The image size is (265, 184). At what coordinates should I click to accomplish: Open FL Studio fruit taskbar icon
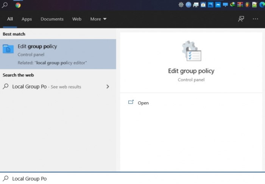(247, 5)
